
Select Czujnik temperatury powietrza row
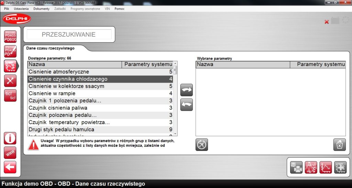[100, 122]
